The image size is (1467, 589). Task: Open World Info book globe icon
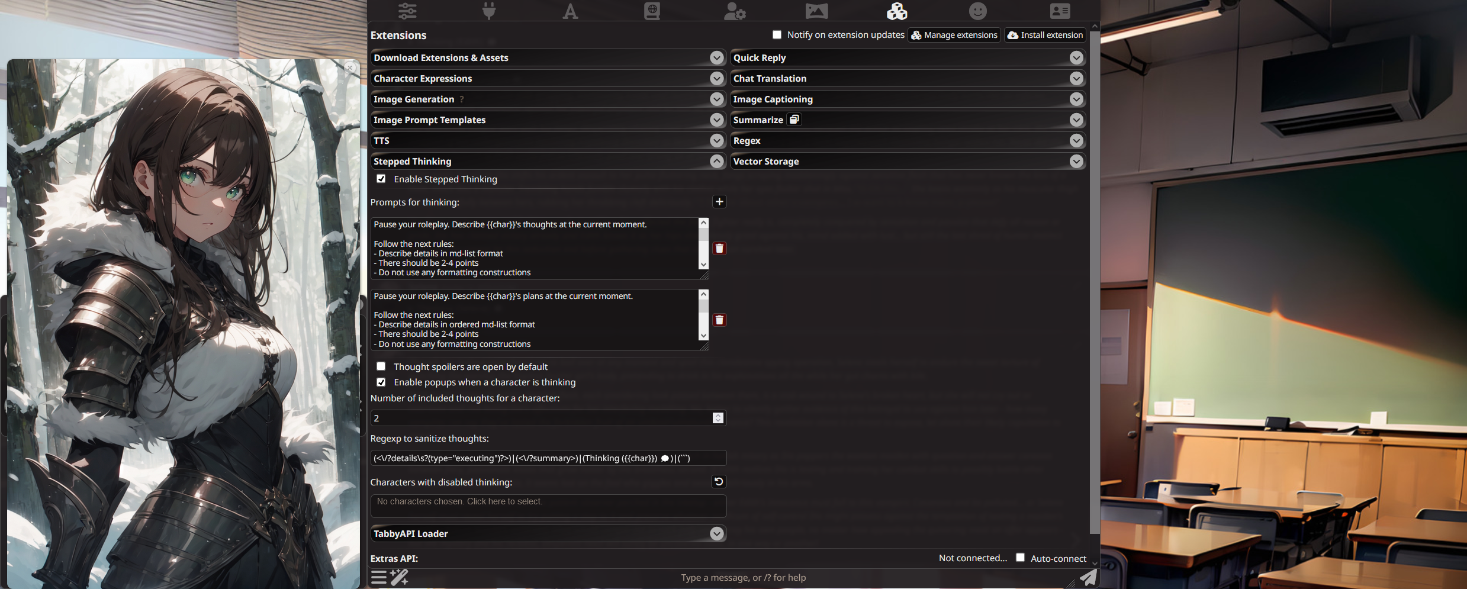pyautogui.click(x=652, y=11)
